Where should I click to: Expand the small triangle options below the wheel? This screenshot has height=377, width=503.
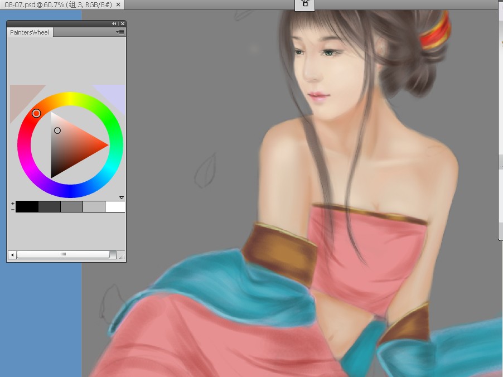coord(122,197)
